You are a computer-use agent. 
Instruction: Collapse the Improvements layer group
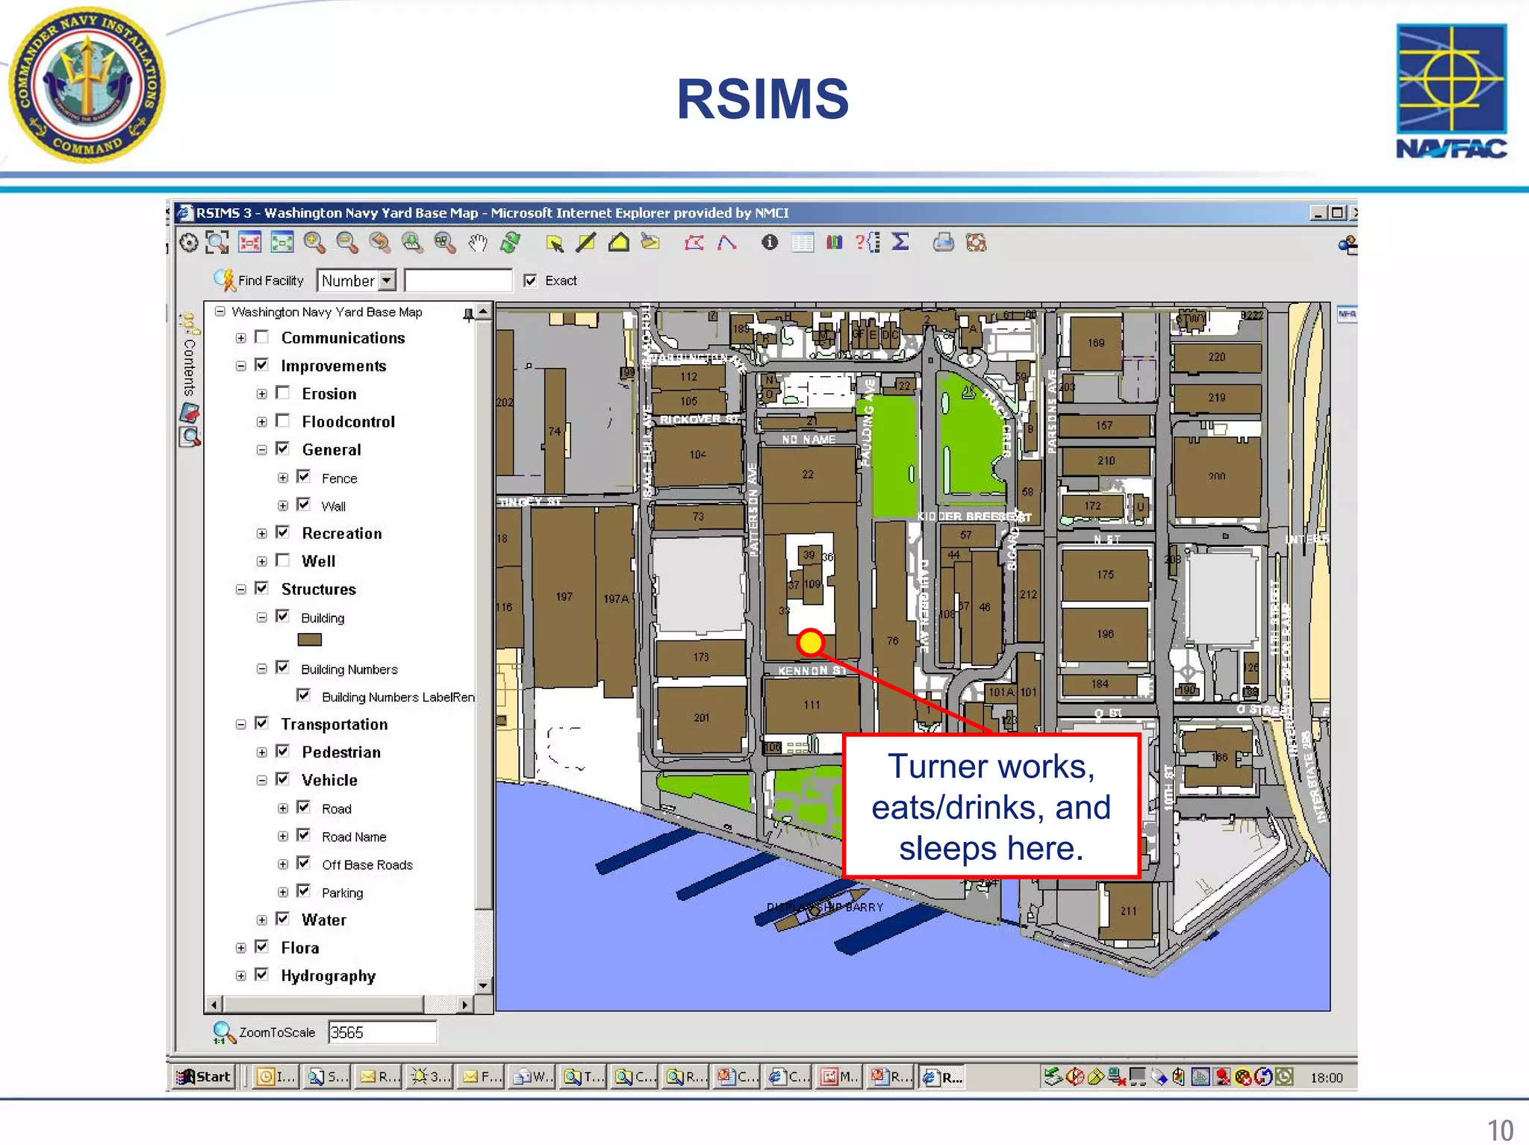(240, 366)
